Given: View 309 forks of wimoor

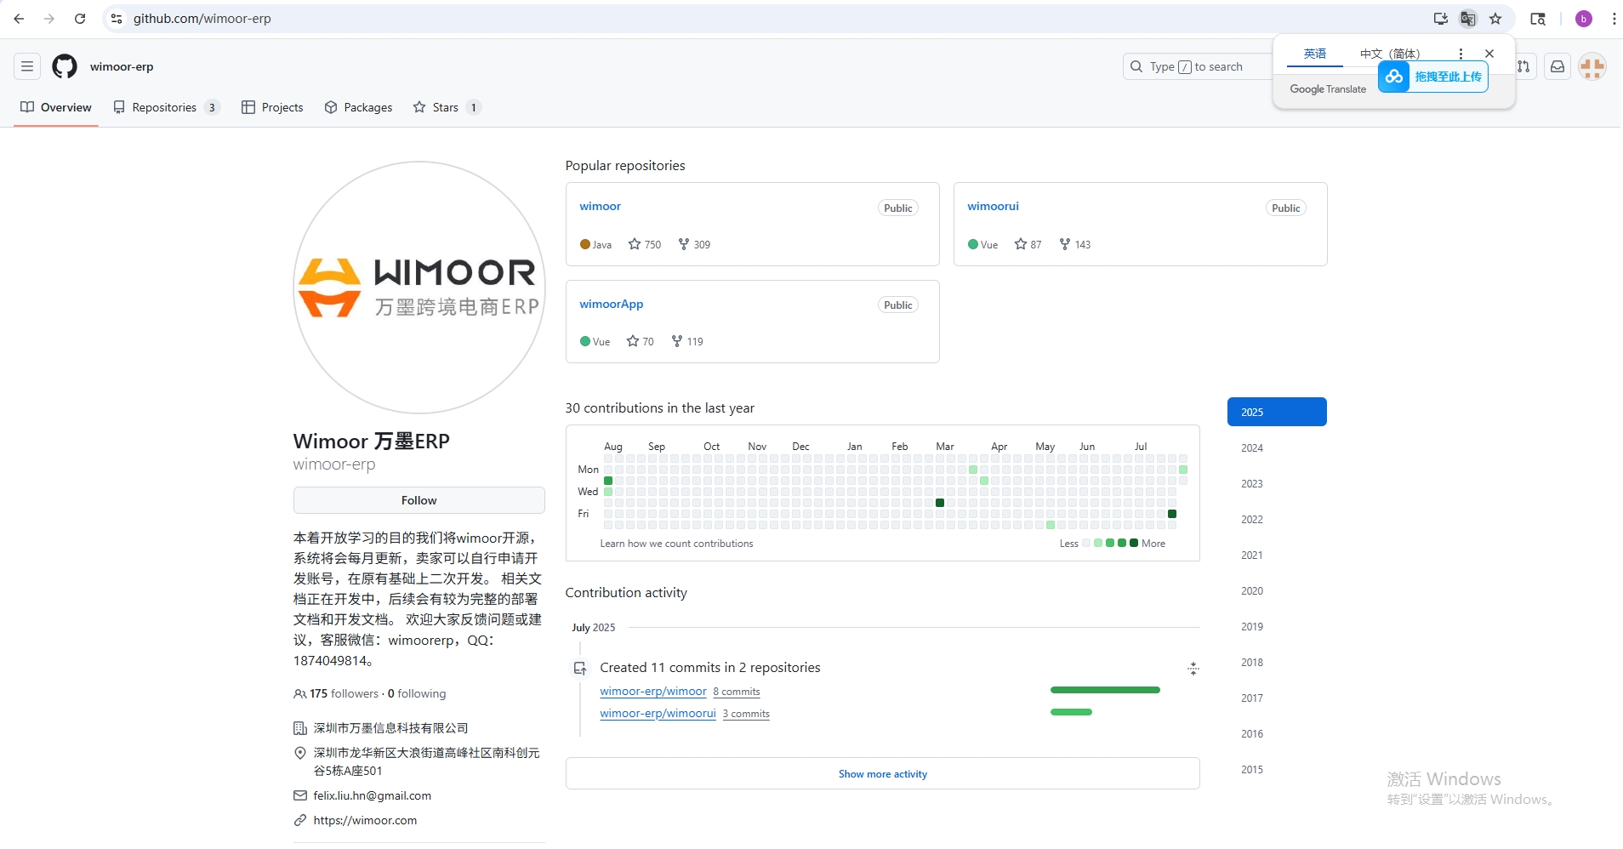Looking at the screenshot, I should [694, 244].
